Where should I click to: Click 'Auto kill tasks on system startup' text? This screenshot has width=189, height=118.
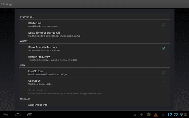(x=43, y=26)
